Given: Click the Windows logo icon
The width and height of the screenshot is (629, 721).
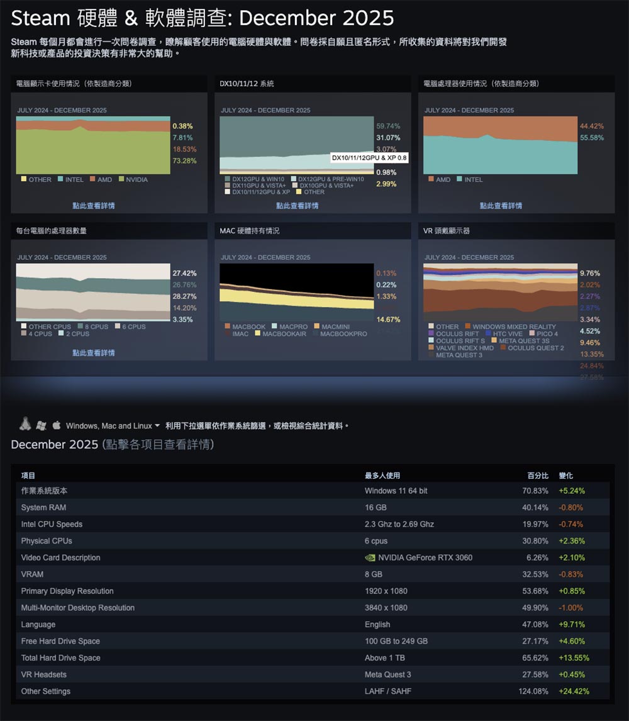Looking at the screenshot, I should tap(42, 425).
